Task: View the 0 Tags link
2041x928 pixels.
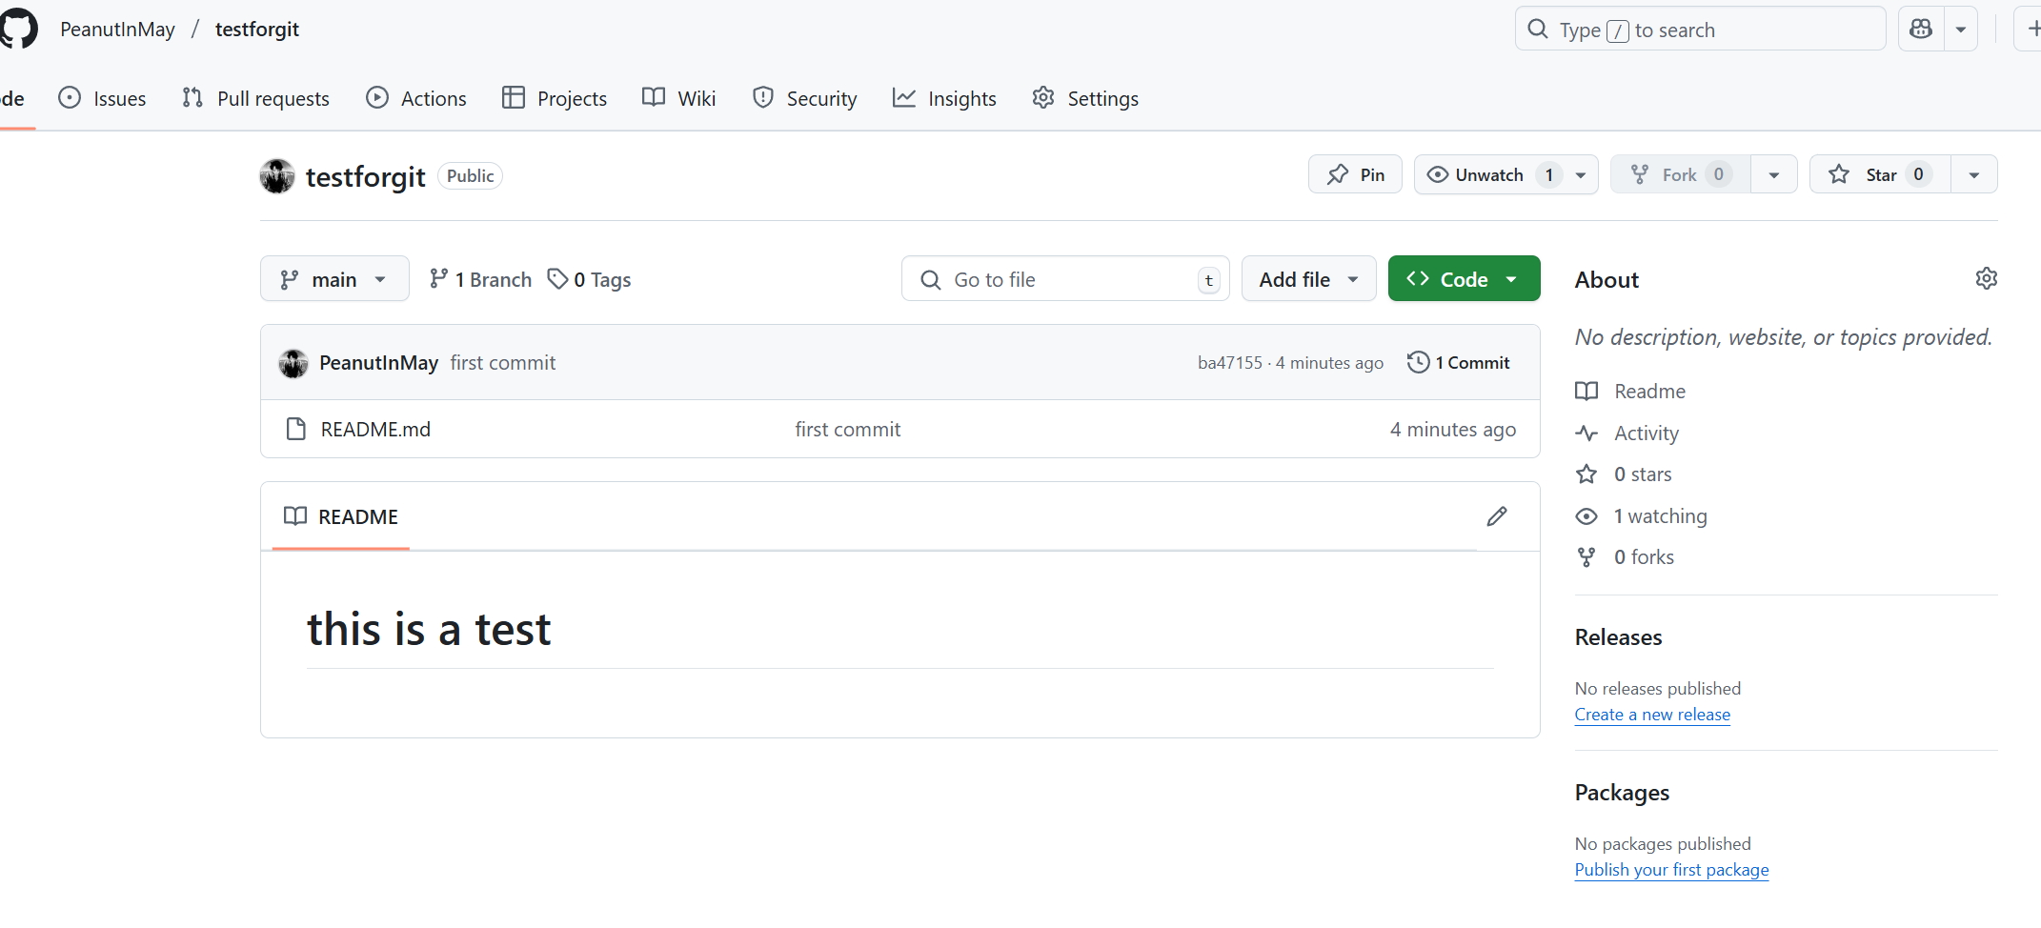Action: [590, 279]
